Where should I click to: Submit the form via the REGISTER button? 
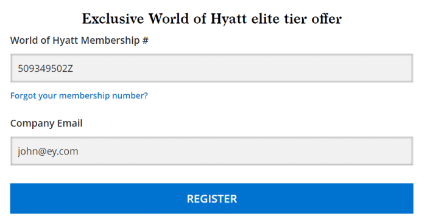tap(212, 198)
